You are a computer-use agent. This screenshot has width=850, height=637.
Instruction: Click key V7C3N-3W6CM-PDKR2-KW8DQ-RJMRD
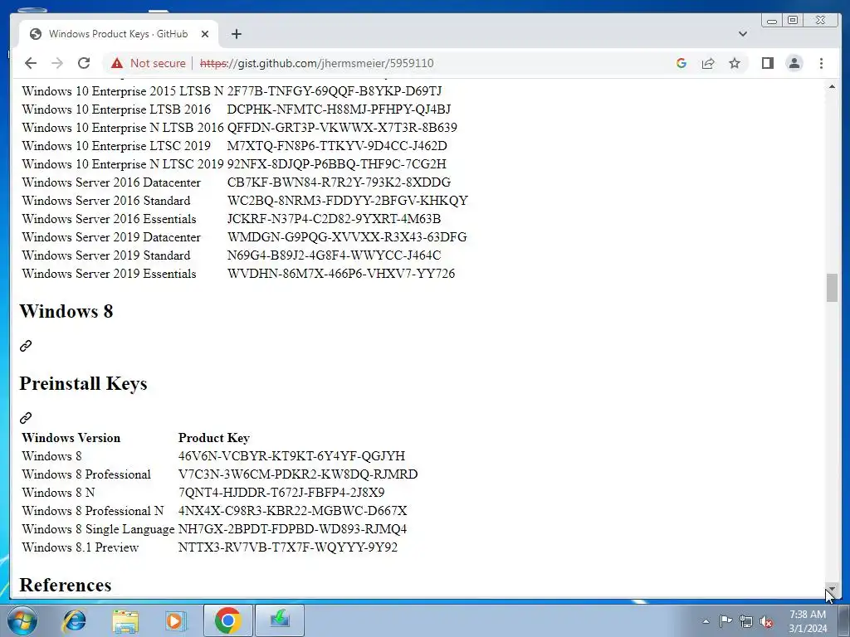coord(298,474)
